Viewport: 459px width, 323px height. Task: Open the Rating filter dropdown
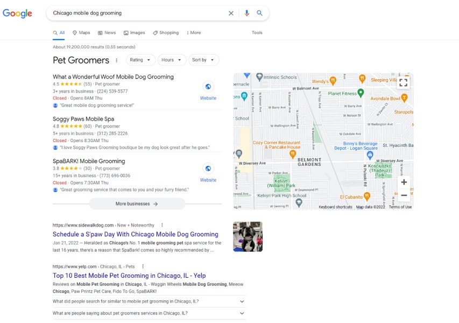click(x=141, y=60)
